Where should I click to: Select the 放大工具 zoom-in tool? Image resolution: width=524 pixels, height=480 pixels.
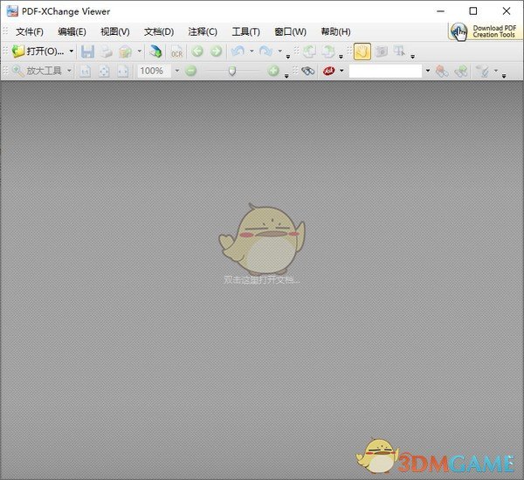(37, 71)
